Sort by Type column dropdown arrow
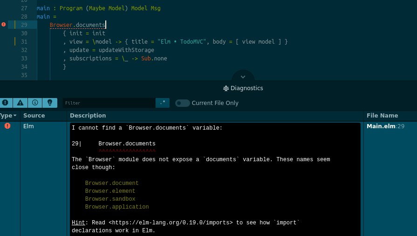This screenshot has height=236, width=417. (x=15, y=116)
